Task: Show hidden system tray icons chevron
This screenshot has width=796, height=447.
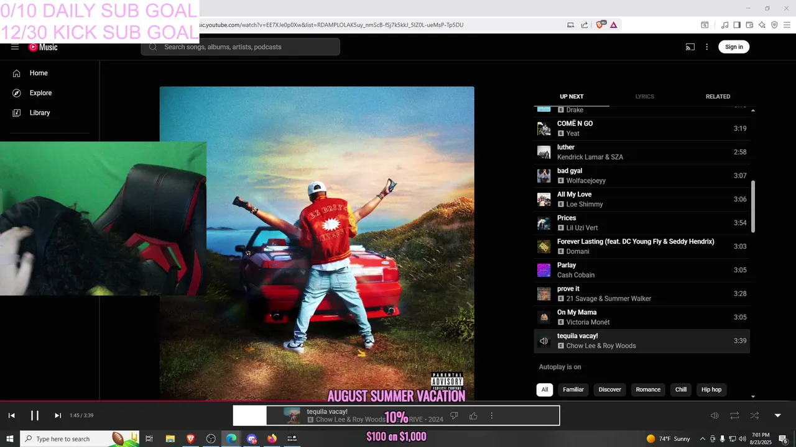Action: click(703, 439)
